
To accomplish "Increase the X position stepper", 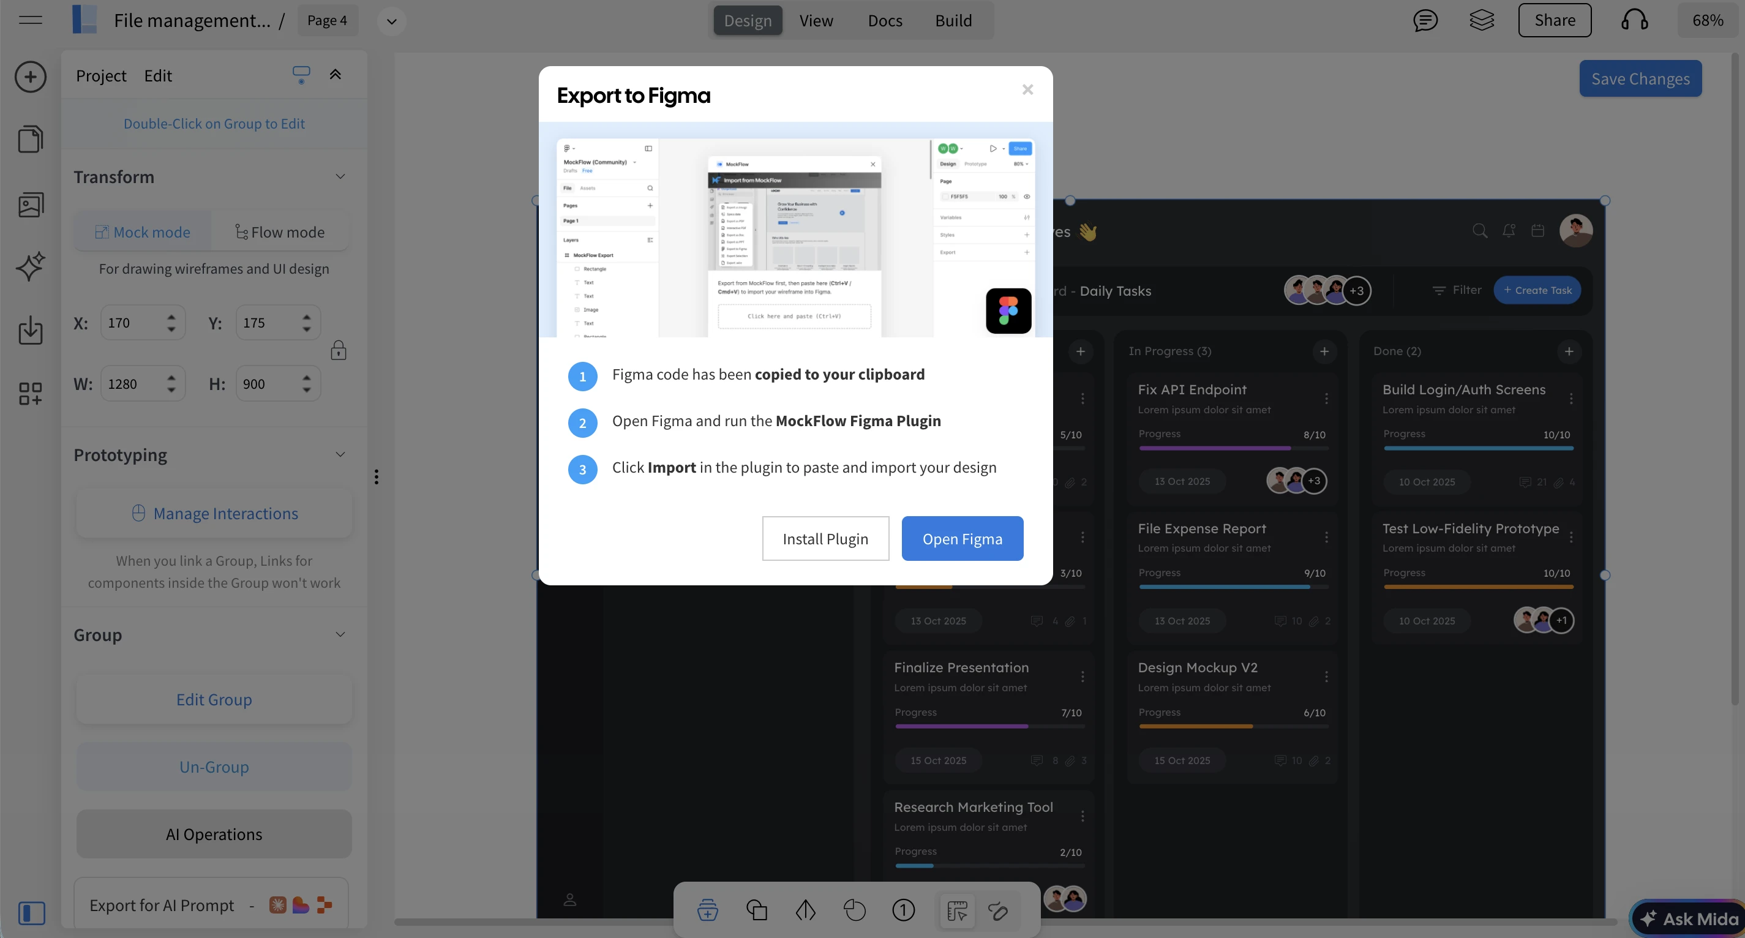I will (171, 317).
